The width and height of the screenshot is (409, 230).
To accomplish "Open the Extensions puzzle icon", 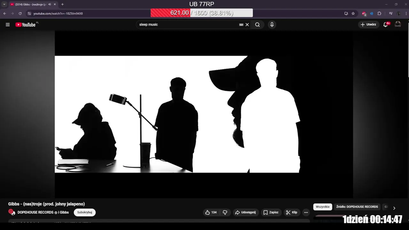I will [379, 13].
